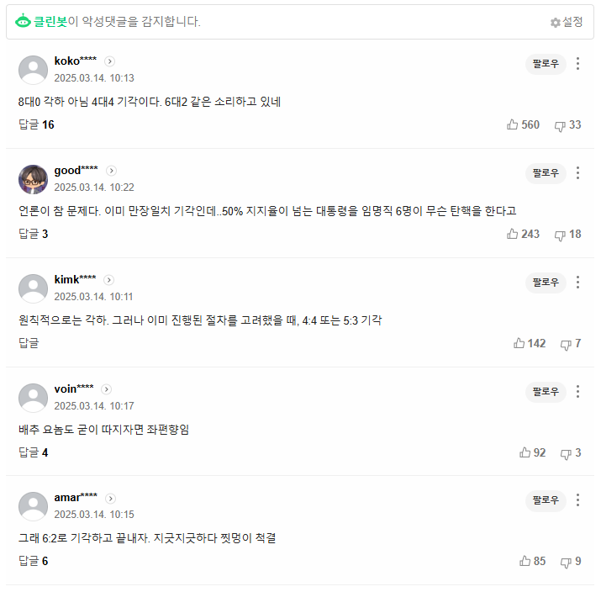Viewport: 601px width, 592px height.
Task: Expand the arrow next to voin**** username
Action: tap(106, 389)
